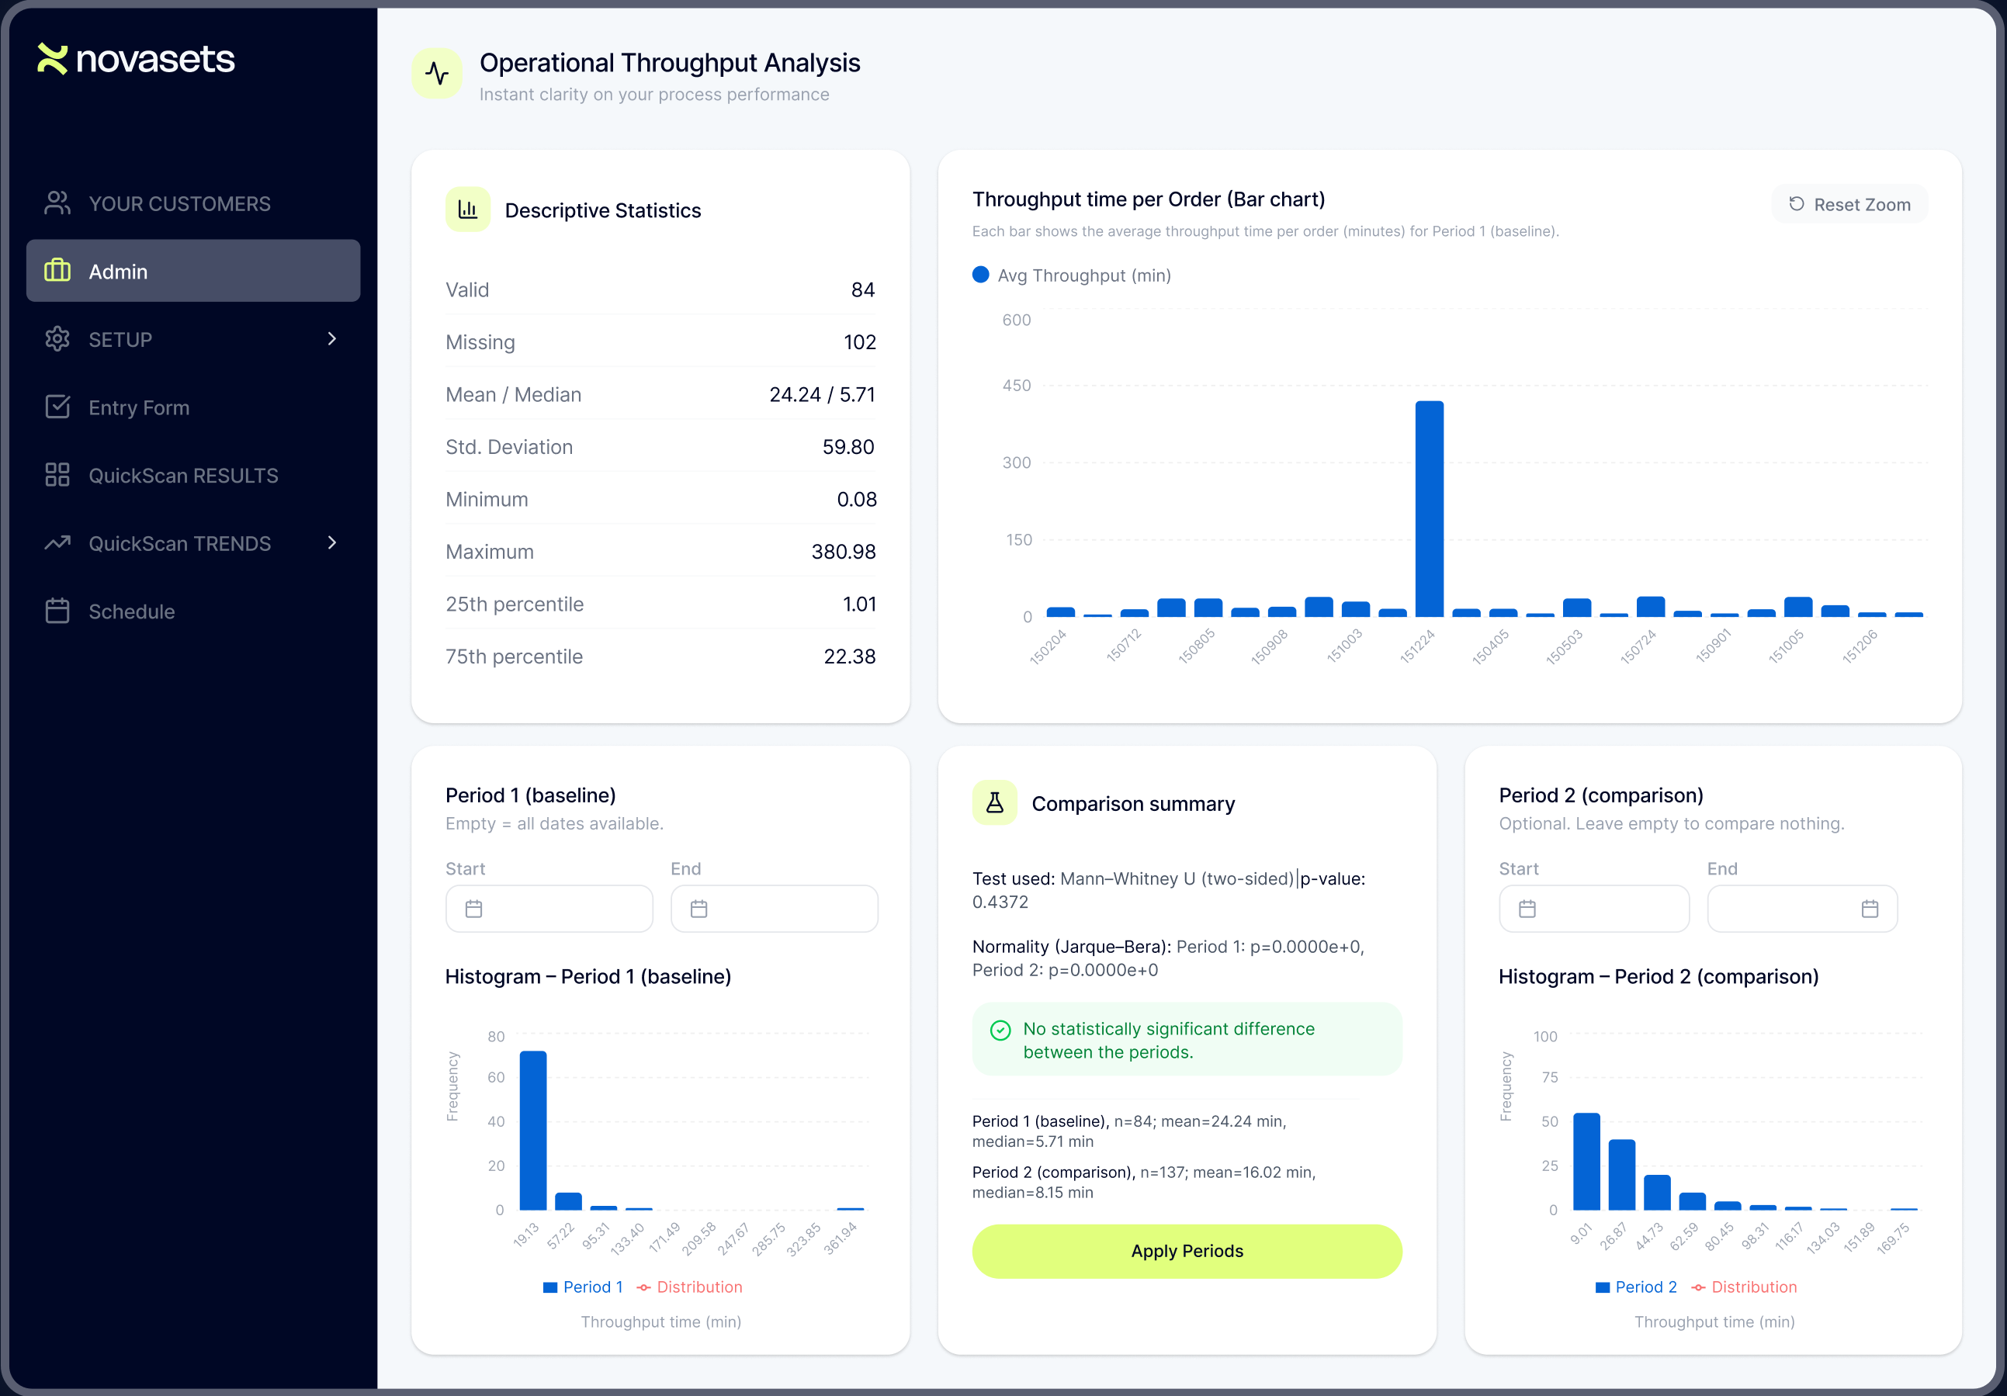2007x1396 pixels.
Task: Expand the QuickScan TRENDS section
Action: pyautogui.click(x=332, y=543)
